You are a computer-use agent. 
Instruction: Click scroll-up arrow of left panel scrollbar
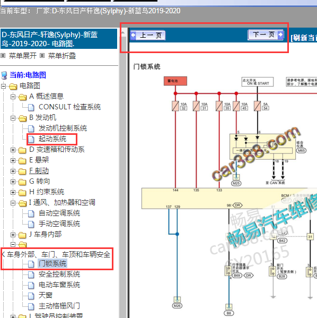(123, 32)
